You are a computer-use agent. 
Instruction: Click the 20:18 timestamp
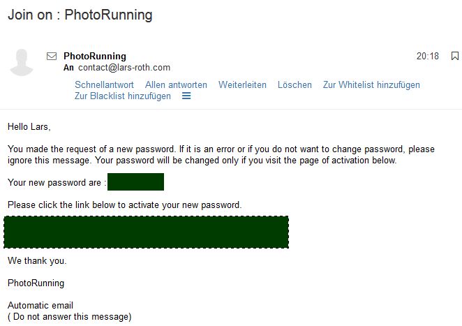click(428, 56)
